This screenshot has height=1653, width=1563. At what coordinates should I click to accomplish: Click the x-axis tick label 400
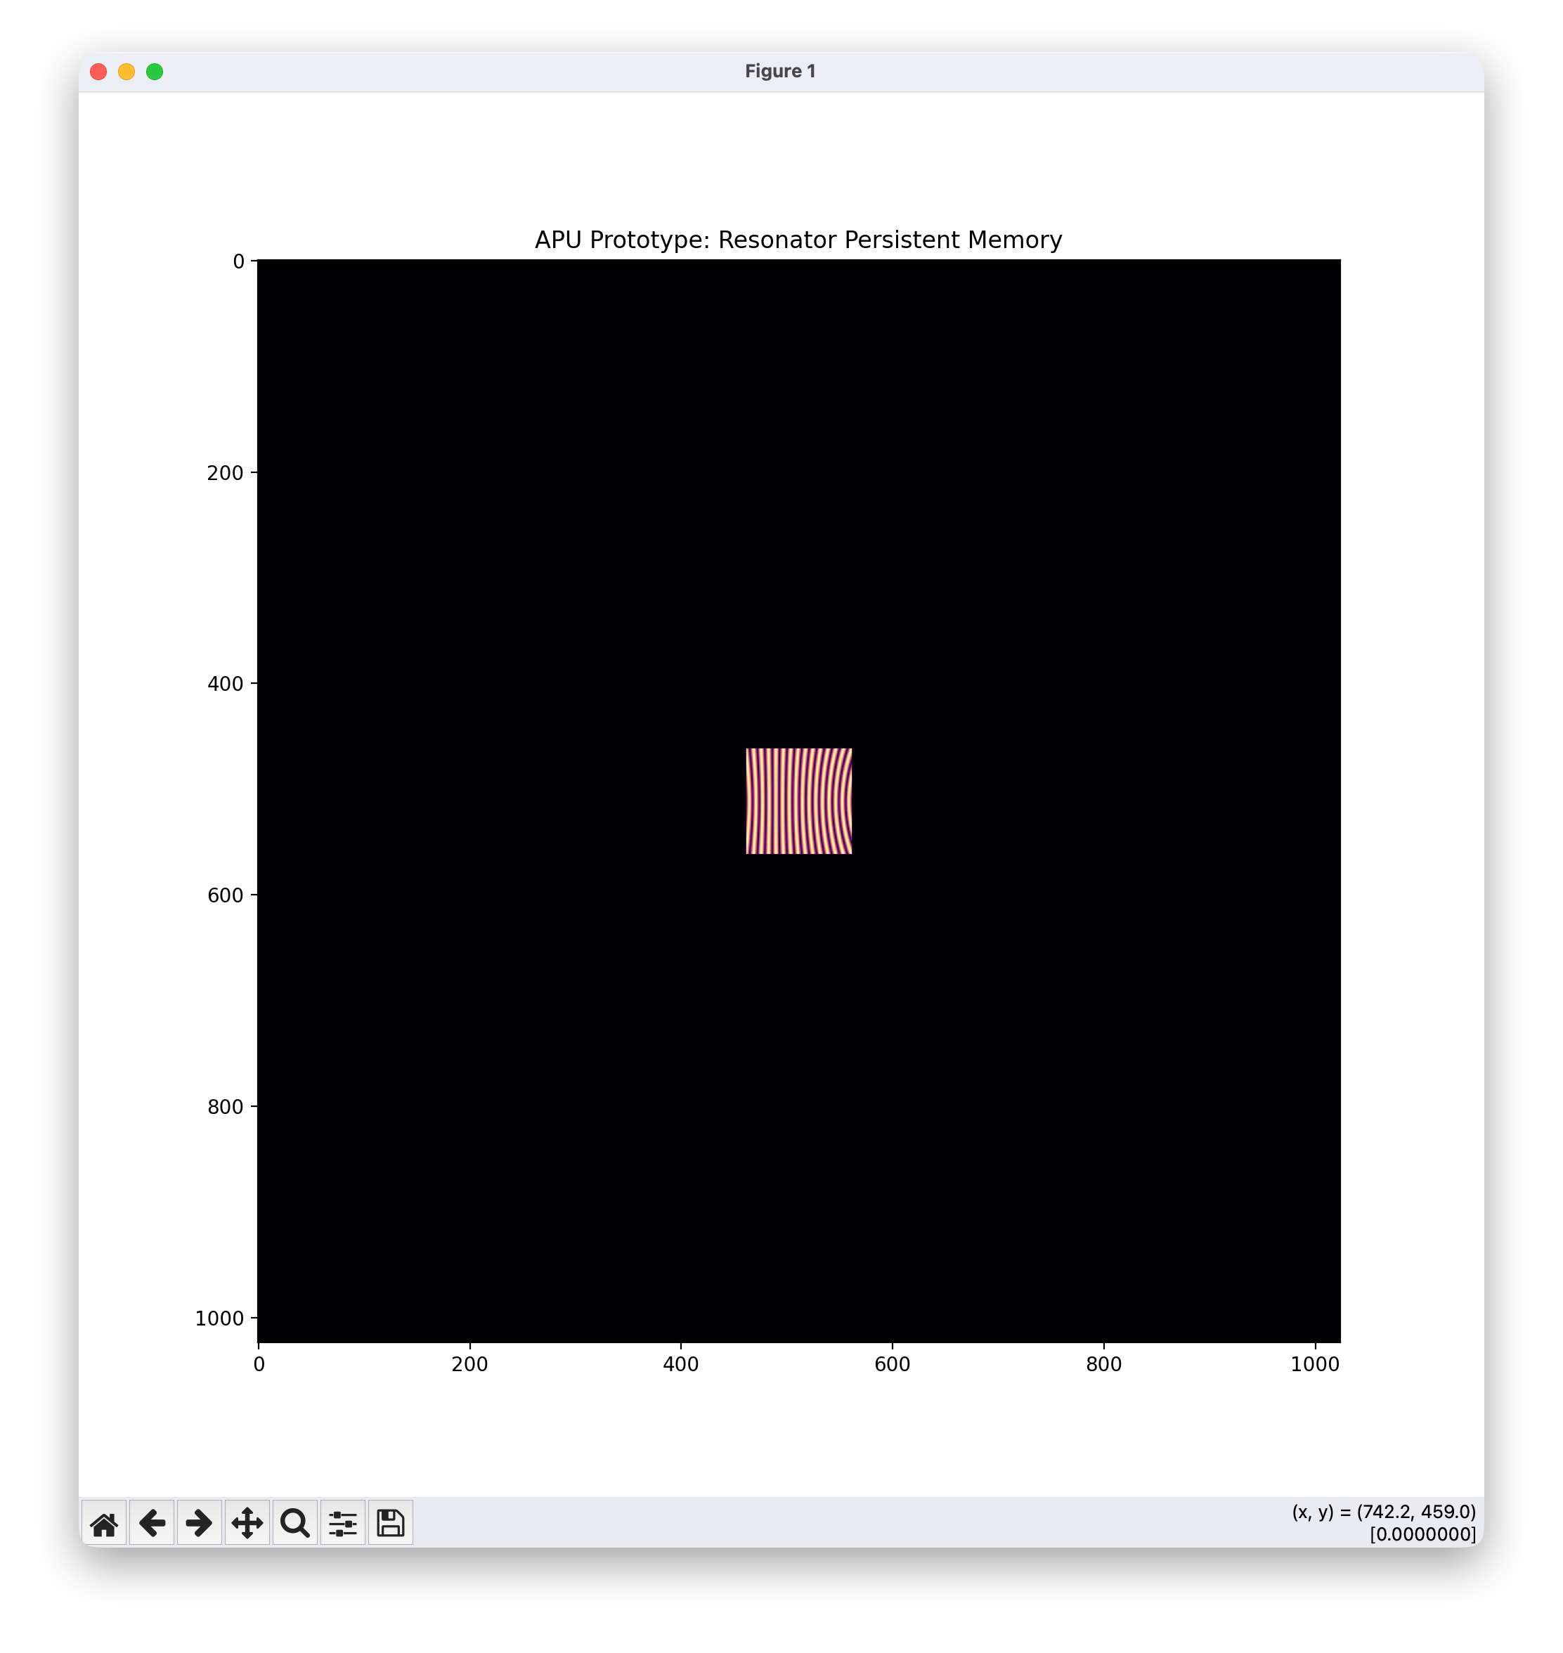(680, 1365)
